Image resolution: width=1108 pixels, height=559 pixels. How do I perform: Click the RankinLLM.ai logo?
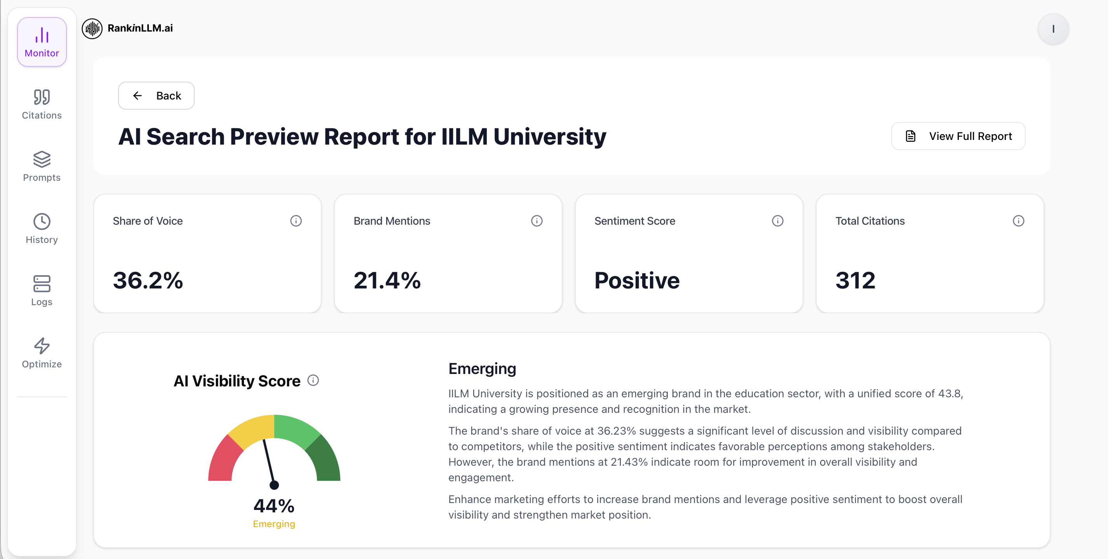[127, 28]
